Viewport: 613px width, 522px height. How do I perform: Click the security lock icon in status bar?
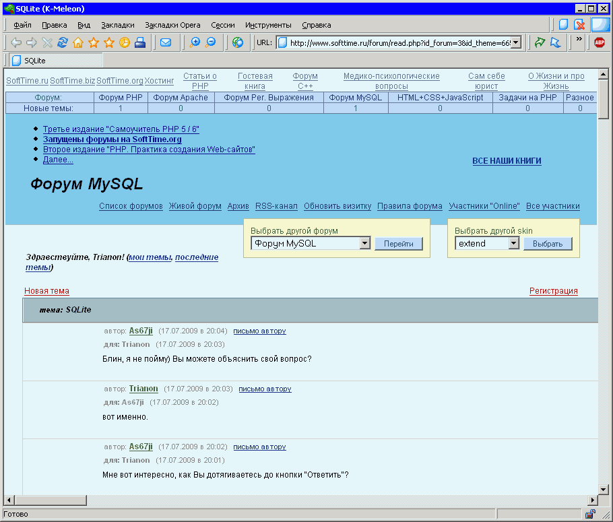tap(590, 514)
